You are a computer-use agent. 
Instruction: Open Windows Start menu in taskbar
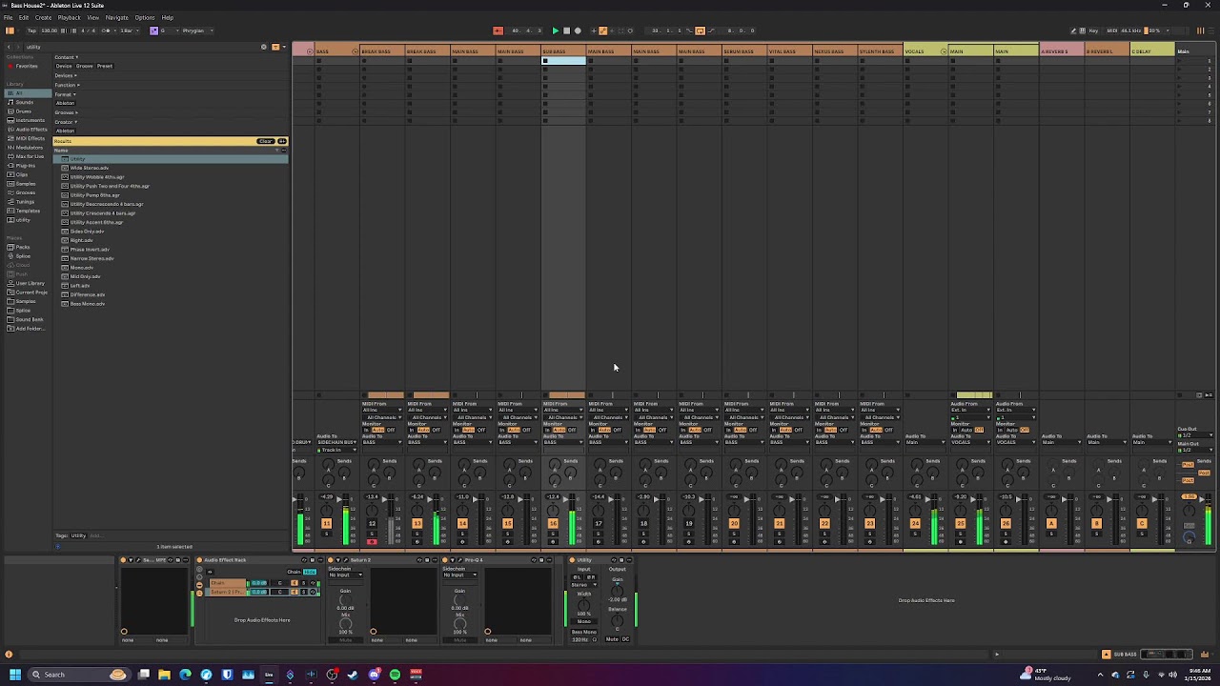click(15, 675)
